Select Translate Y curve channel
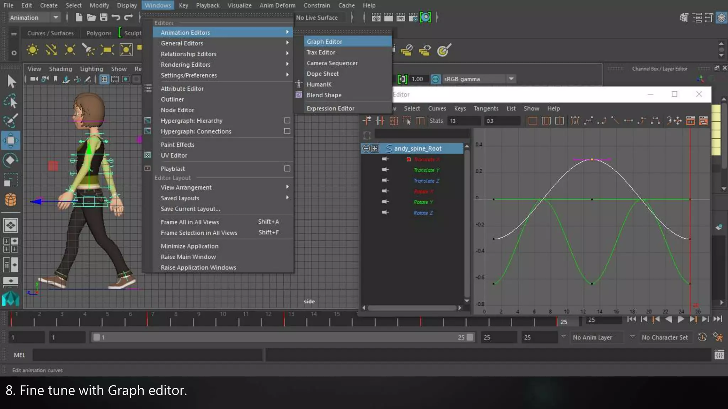The width and height of the screenshot is (728, 409). (426, 170)
